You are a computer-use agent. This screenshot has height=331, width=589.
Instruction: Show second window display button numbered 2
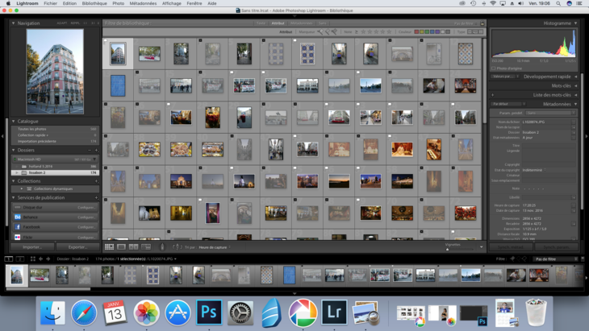[20, 259]
